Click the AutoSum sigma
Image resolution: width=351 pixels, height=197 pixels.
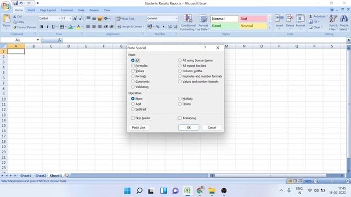coord(311,16)
